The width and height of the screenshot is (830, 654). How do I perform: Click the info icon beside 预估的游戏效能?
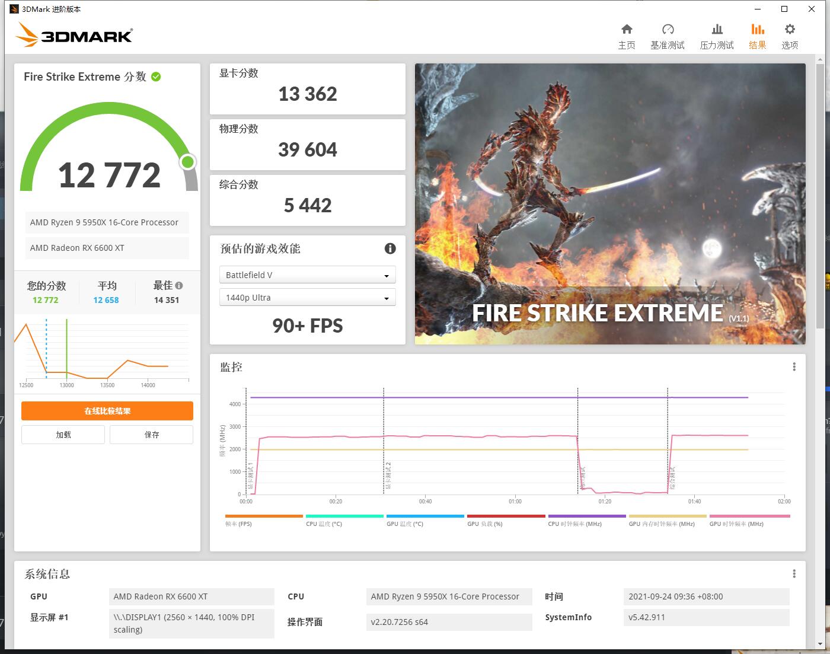coord(390,248)
